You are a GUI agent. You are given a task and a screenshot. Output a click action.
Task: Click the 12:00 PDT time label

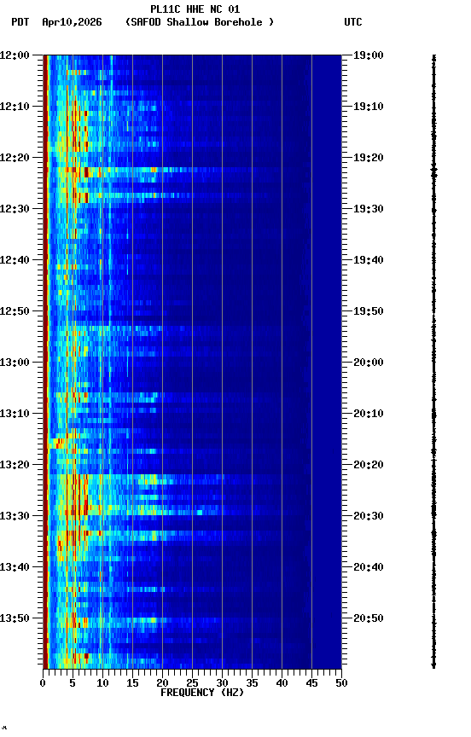[x=15, y=55]
